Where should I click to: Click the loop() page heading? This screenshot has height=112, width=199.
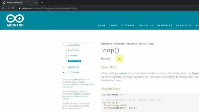[110, 50]
